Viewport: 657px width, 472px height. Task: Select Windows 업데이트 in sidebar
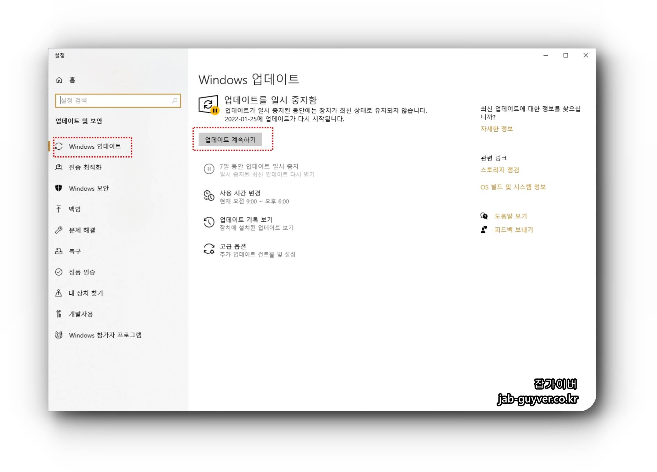point(94,147)
